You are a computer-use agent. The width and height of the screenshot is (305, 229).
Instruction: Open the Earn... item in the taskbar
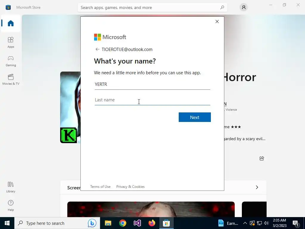pos(228,223)
